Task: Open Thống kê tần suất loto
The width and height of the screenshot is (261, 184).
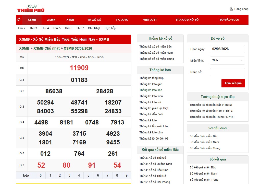Action: pos(154,126)
